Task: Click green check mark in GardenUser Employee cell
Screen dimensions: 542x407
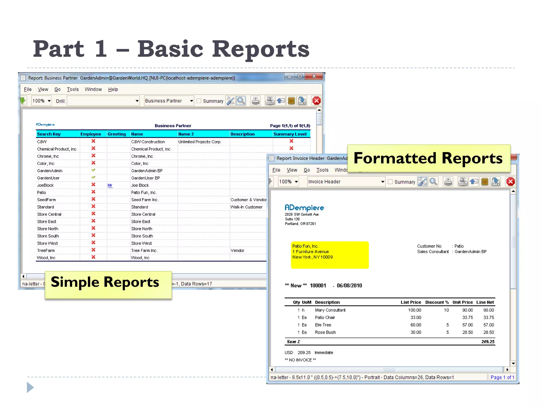Action: tap(93, 177)
